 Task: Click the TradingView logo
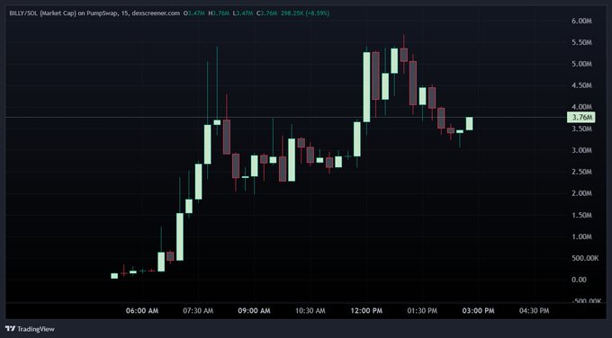(x=10, y=329)
